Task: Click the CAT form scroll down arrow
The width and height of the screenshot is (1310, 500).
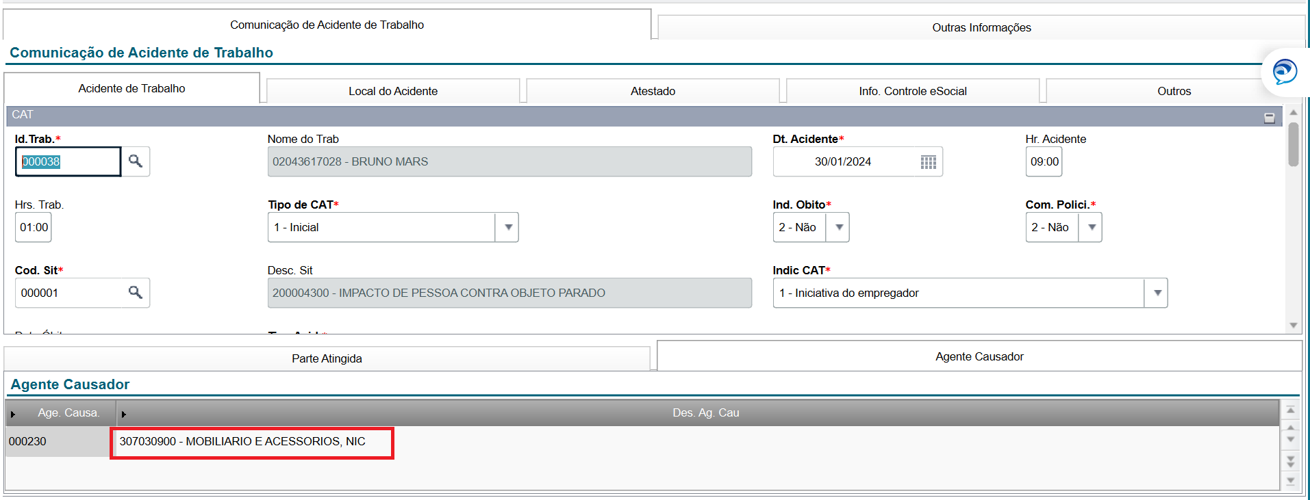Action: tap(1293, 326)
